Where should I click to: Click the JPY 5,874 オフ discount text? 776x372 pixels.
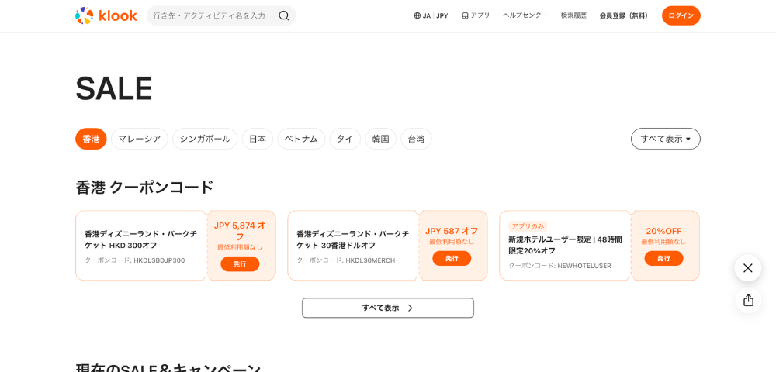click(240, 231)
